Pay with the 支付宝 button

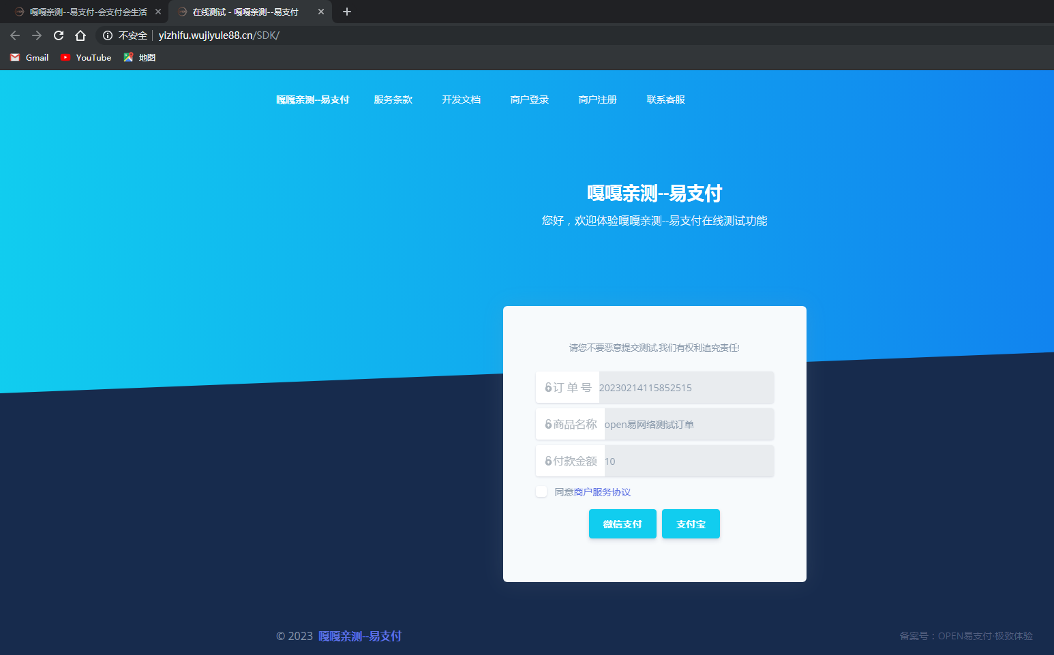(691, 524)
